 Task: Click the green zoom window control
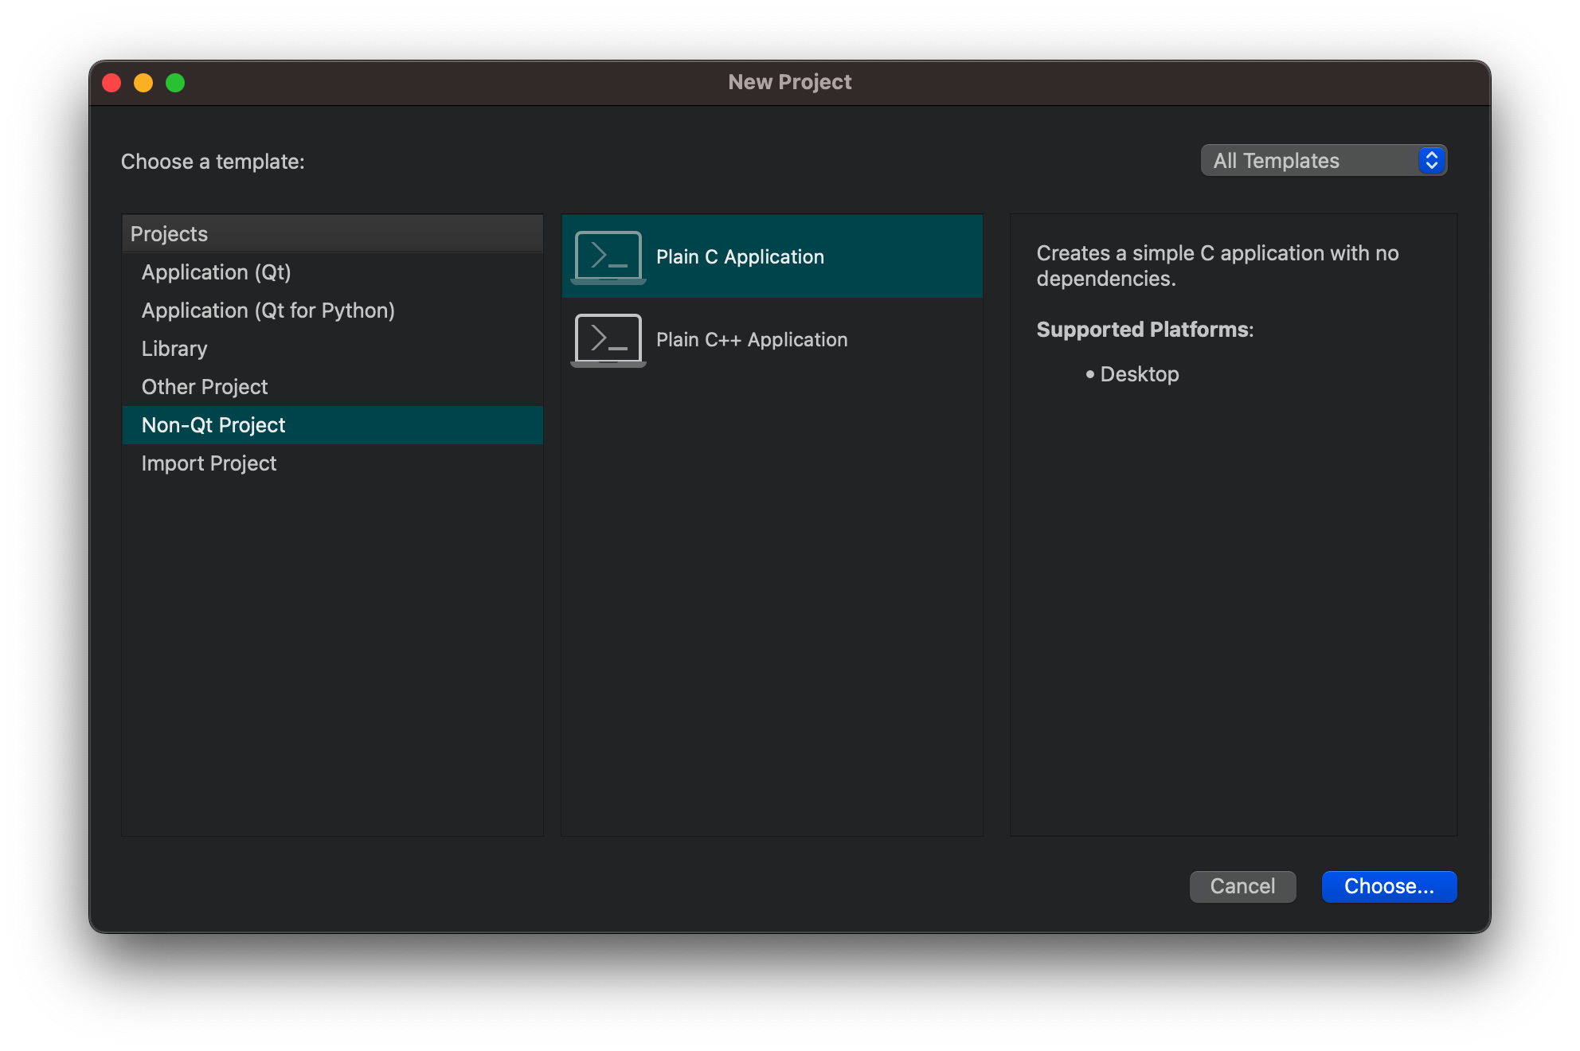click(175, 82)
